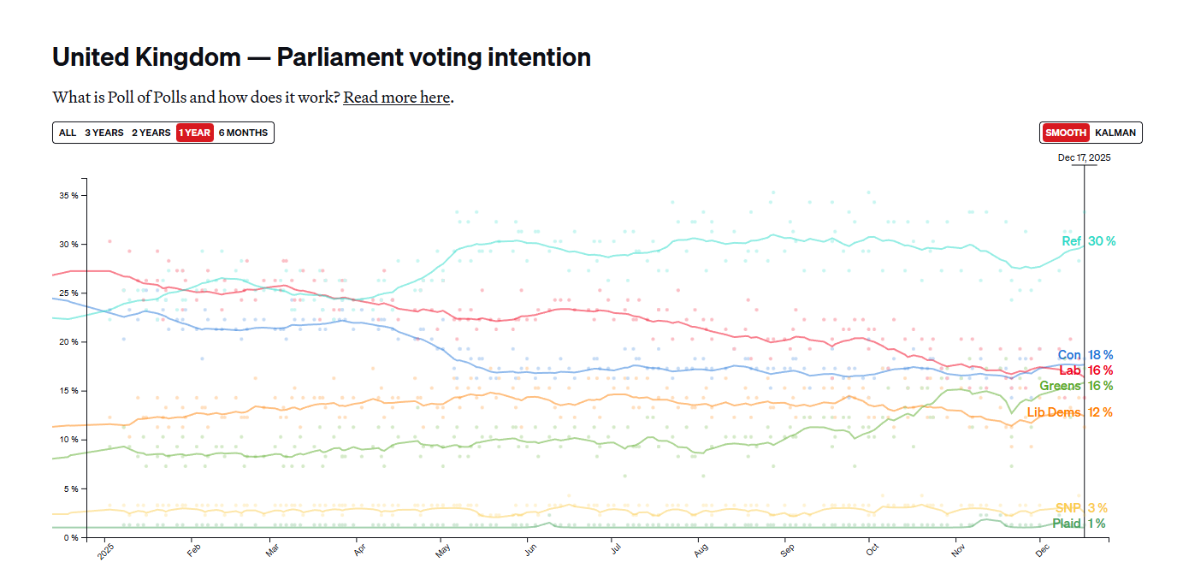The image size is (1177, 586).
Task: Switch to 3 YEARS time range
Action: pyautogui.click(x=104, y=133)
